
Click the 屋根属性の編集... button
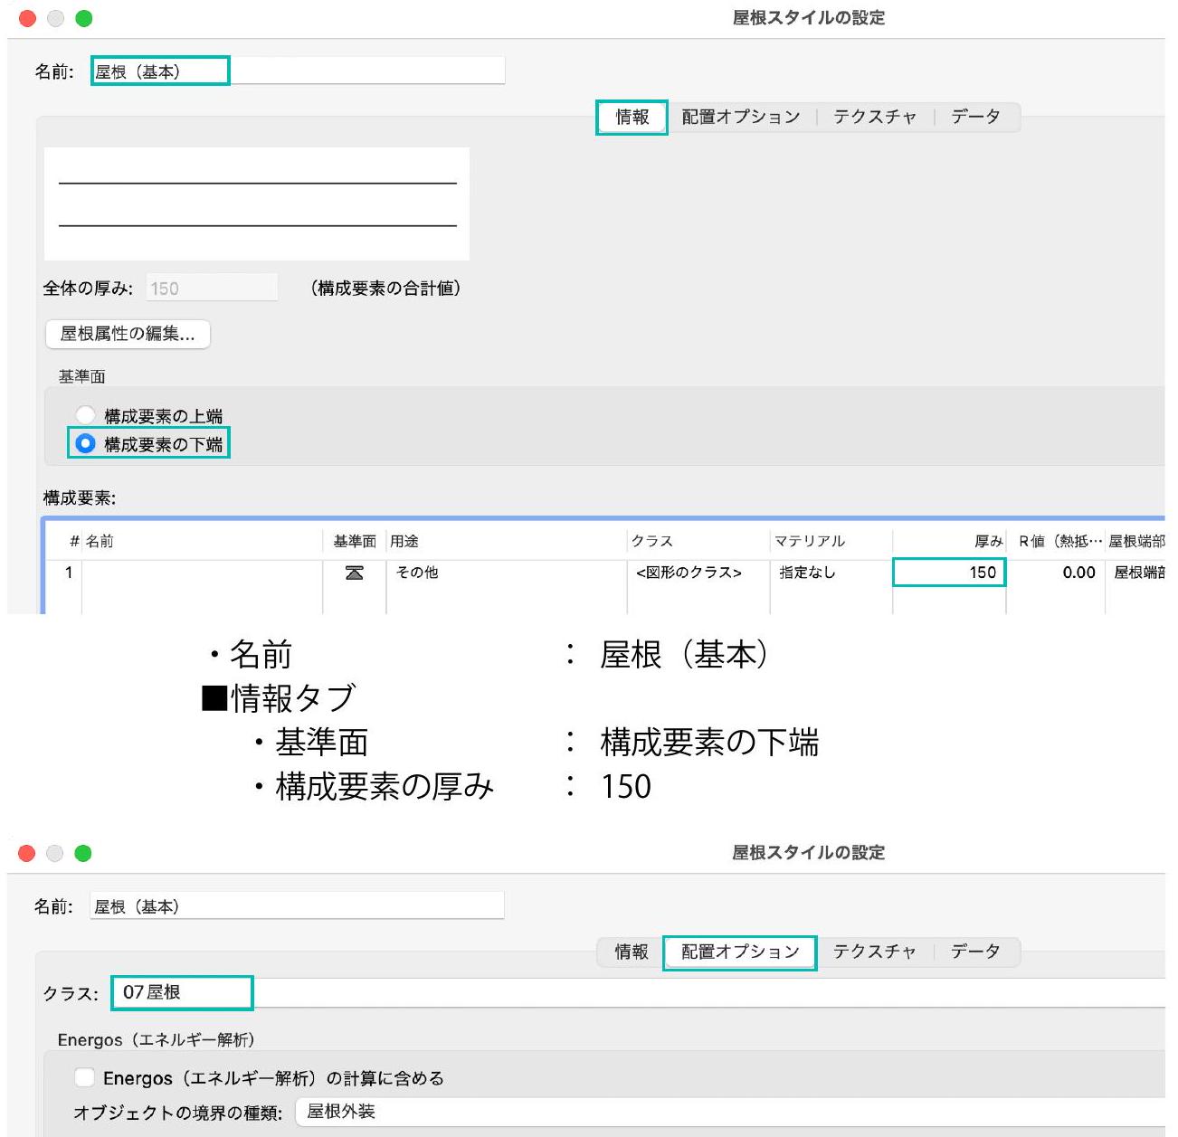click(x=128, y=334)
